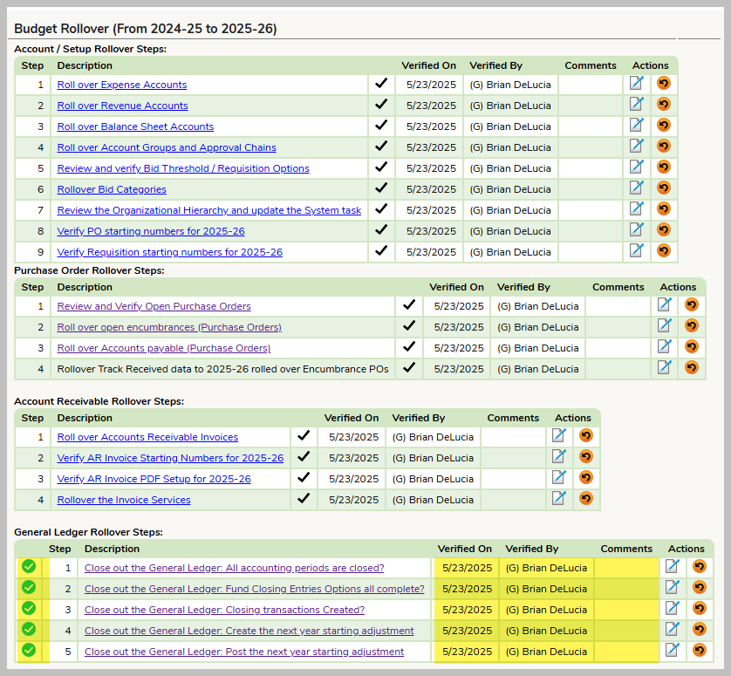Image resolution: width=731 pixels, height=676 pixels.
Task: Open Roll over open encumbrances link
Action: coord(169,328)
